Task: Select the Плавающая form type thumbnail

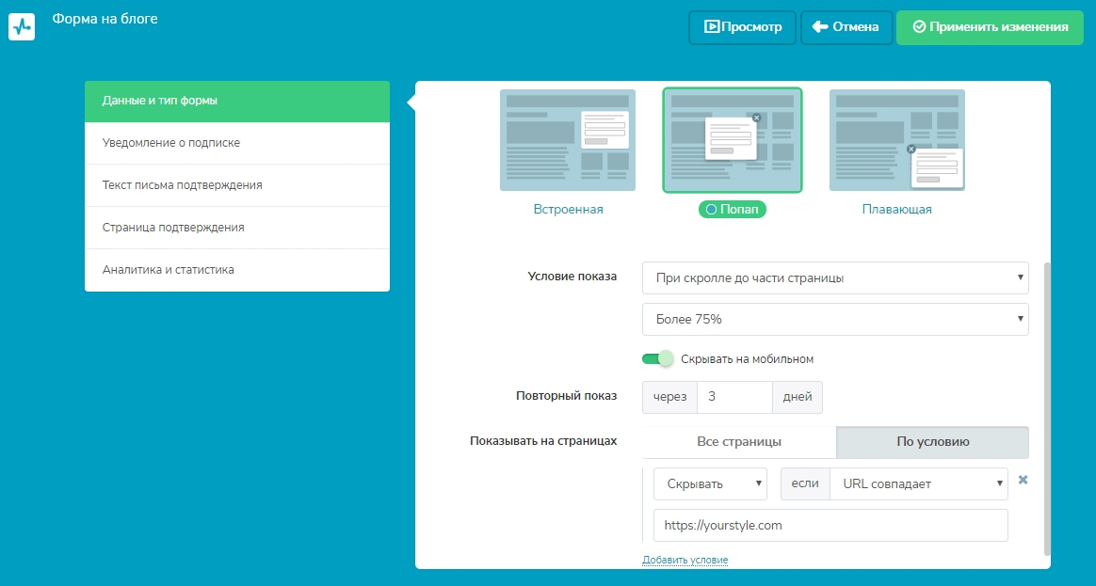Action: pyautogui.click(x=896, y=140)
